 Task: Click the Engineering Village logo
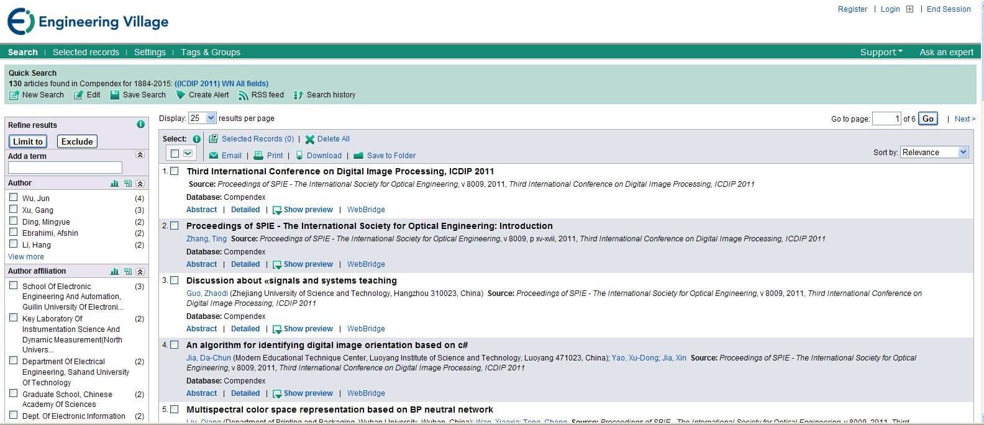(x=88, y=22)
